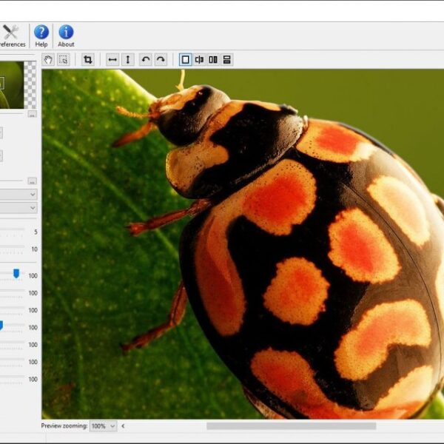444x444 pixels.
Task: Expand the second dropdown in left panel
Action: (18, 208)
